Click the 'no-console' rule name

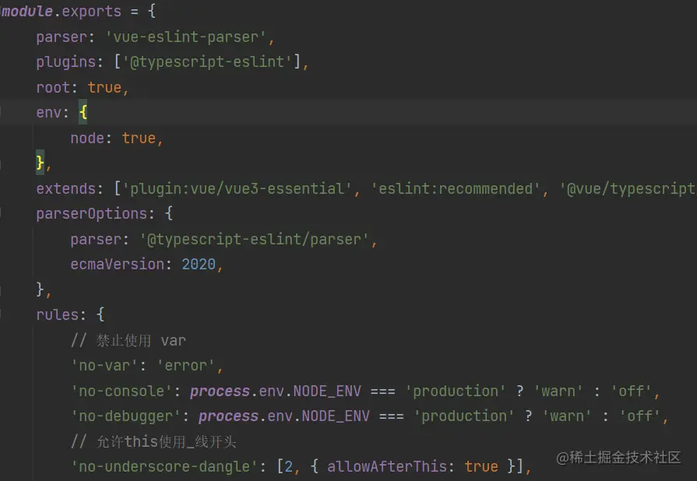pos(121,391)
